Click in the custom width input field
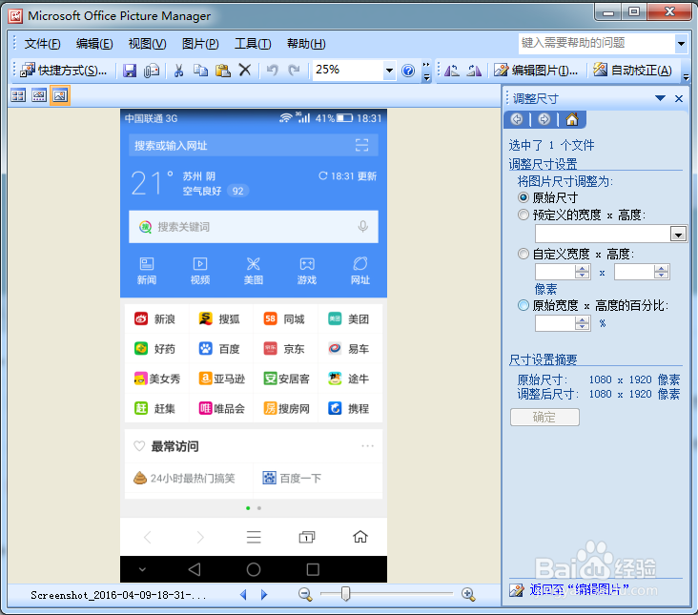Image resolution: width=698 pixels, height=615 pixels. [x=555, y=272]
